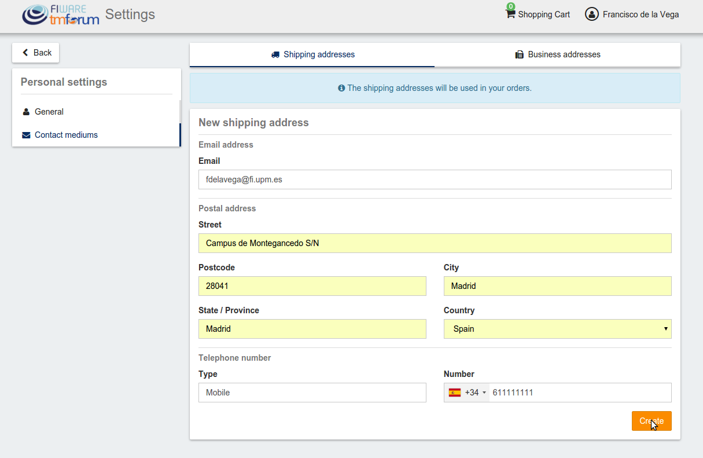Click the Telephone number section label
The image size is (703, 458).
234,358
